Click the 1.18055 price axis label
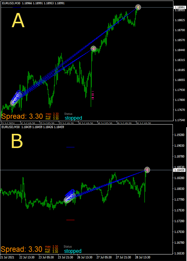 [180, 80]
